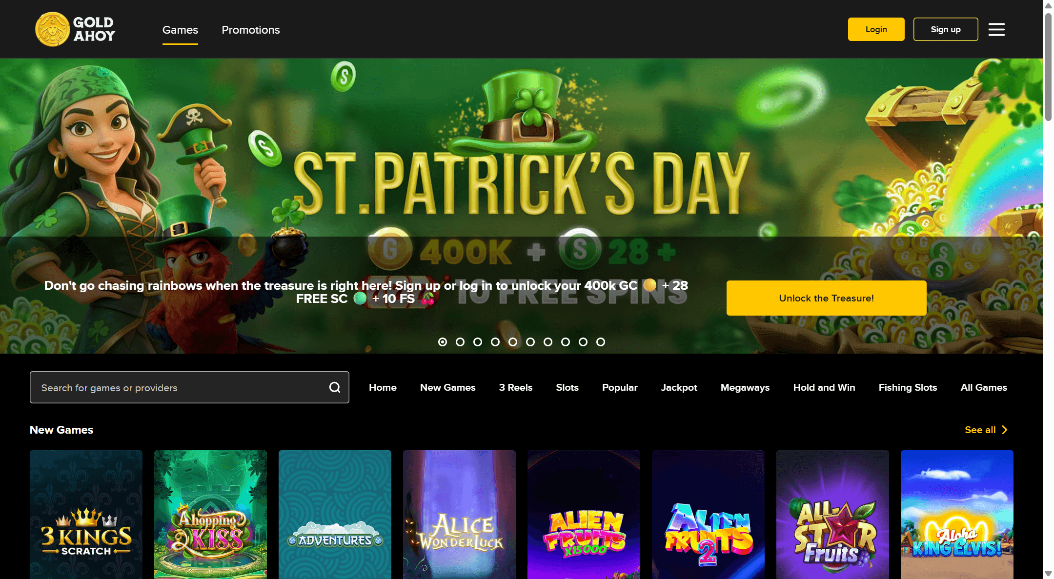Focus the games or providers search field
Image resolution: width=1054 pixels, height=579 pixels.
pyautogui.click(x=181, y=387)
